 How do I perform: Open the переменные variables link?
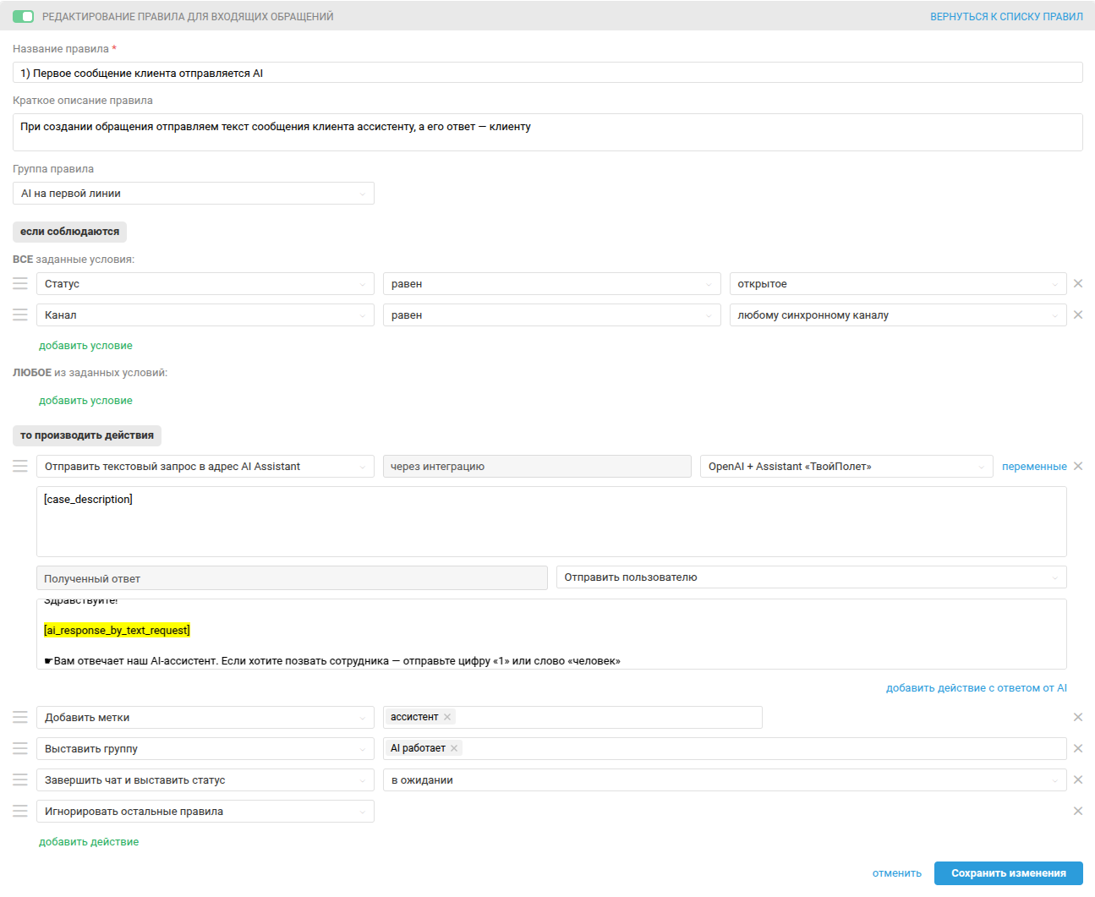pos(1034,467)
